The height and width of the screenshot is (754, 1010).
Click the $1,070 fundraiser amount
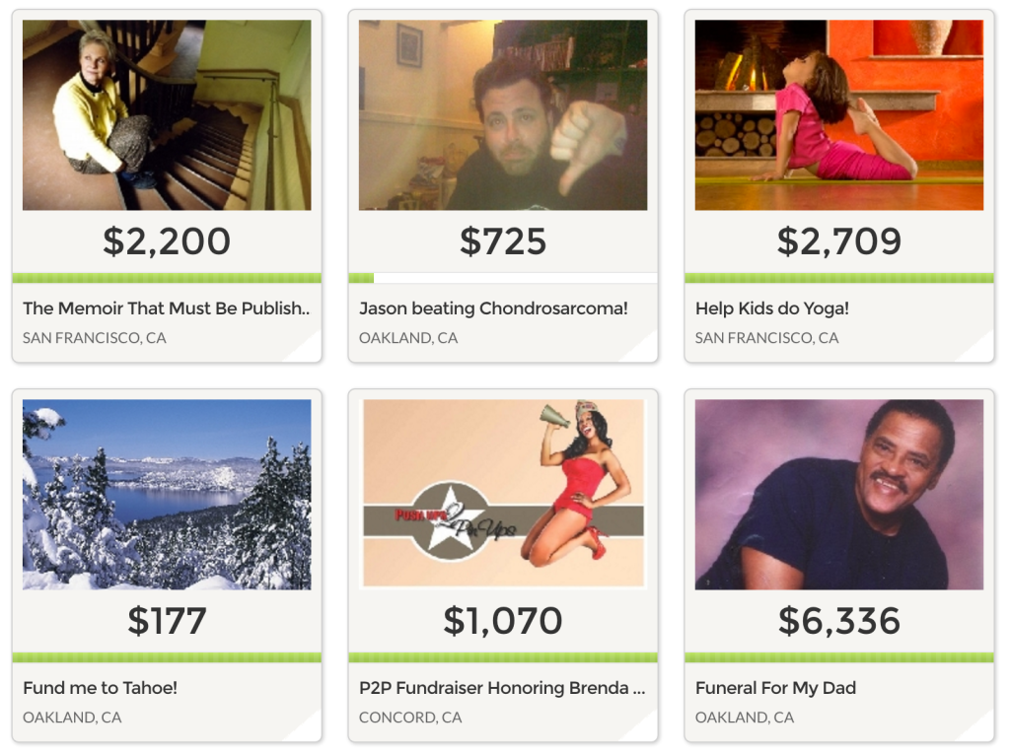(503, 621)
